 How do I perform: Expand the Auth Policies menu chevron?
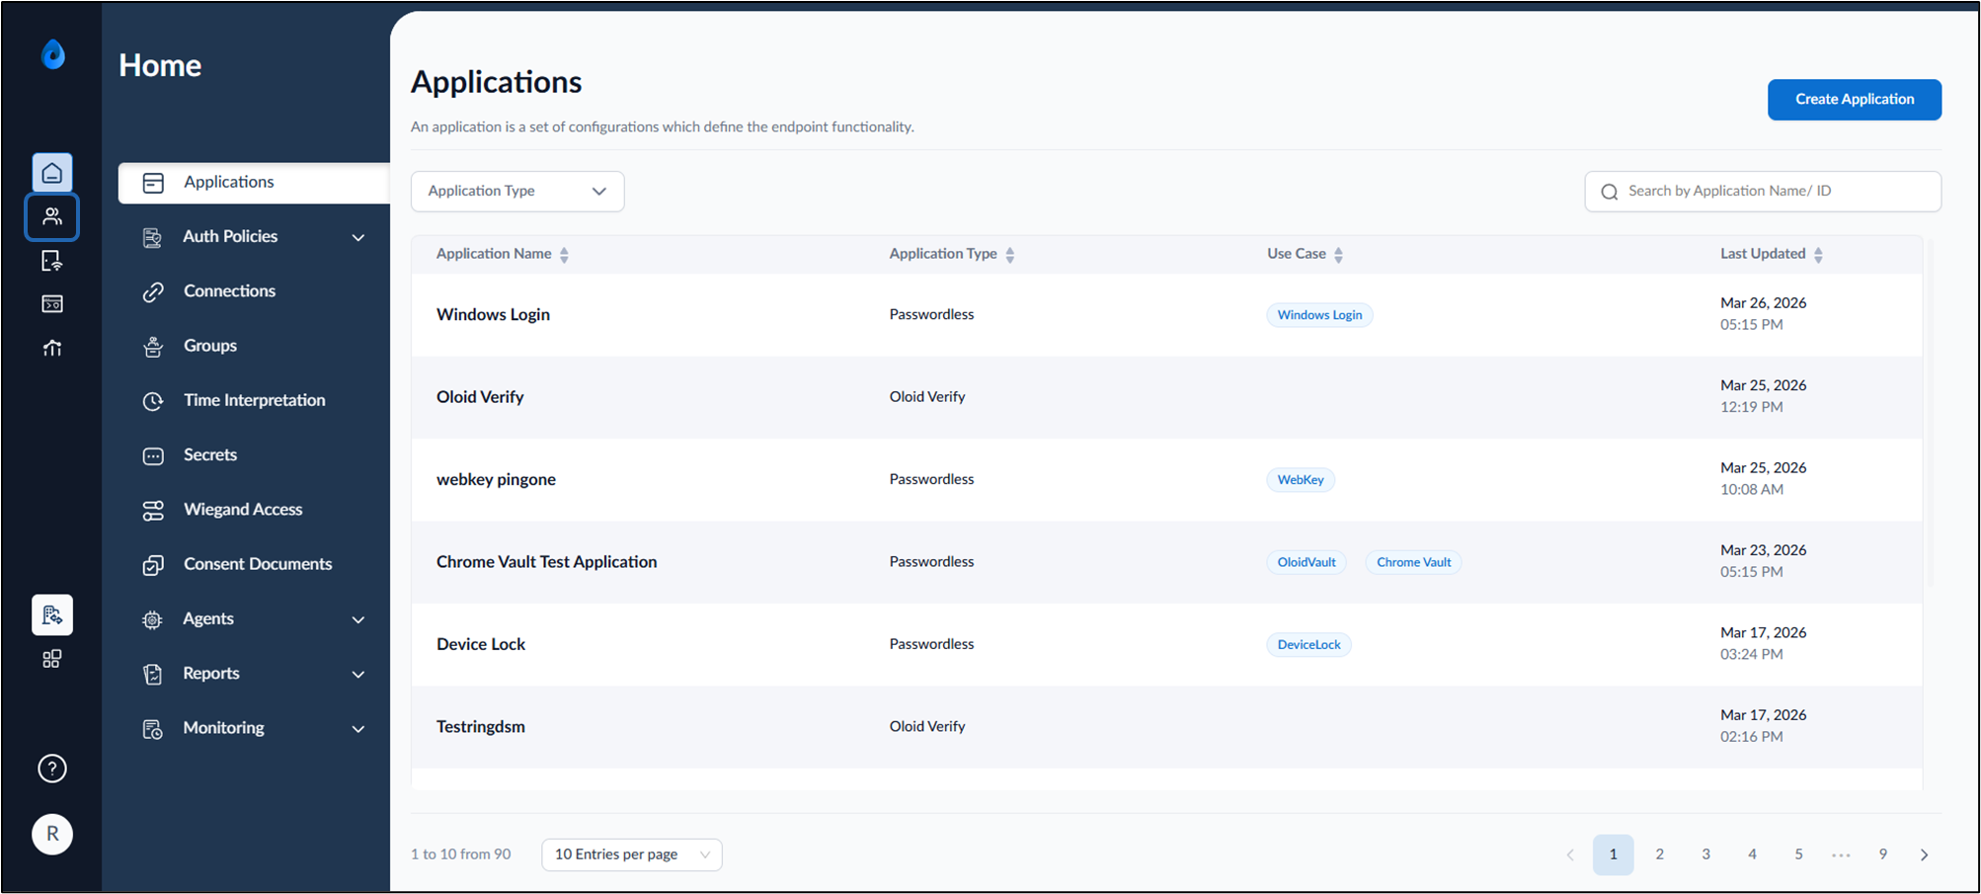358,237
